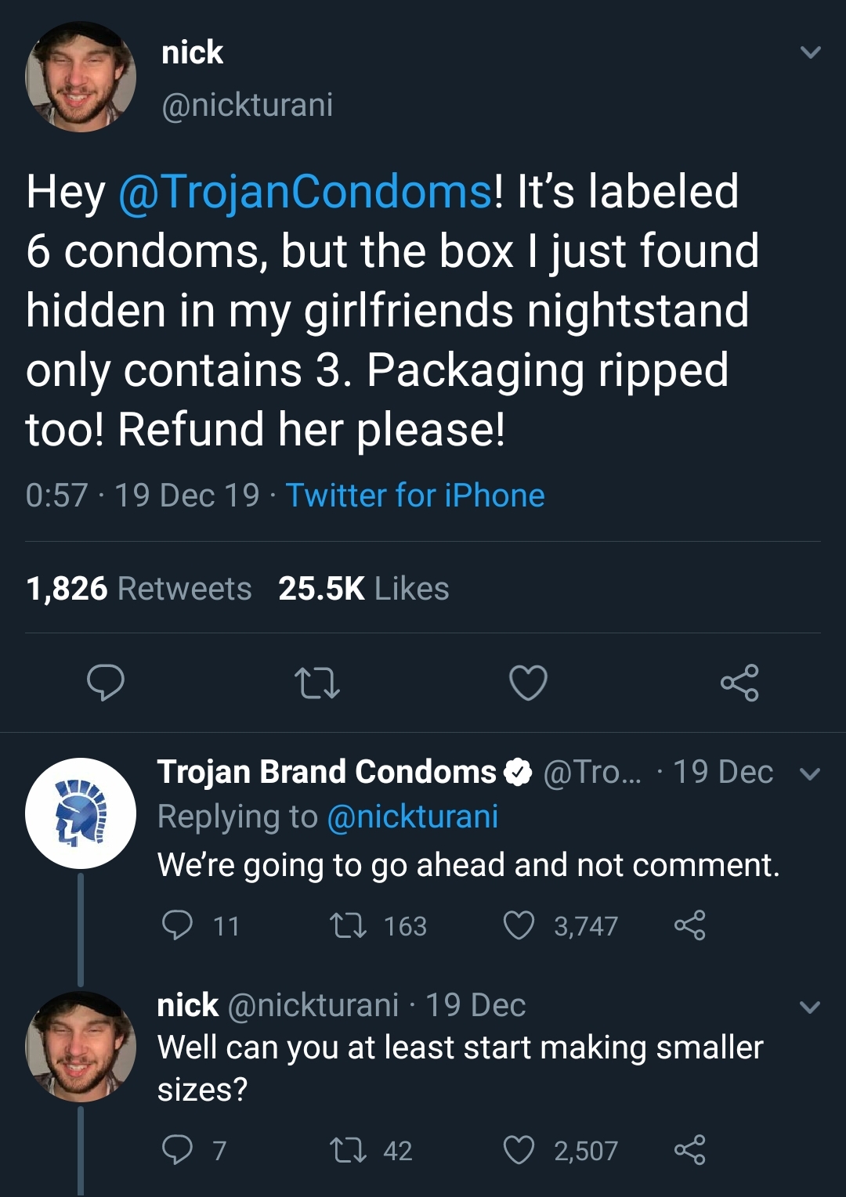
Task: Like nick's 'smaller sizes' tweet
Action: [519, 1150]
